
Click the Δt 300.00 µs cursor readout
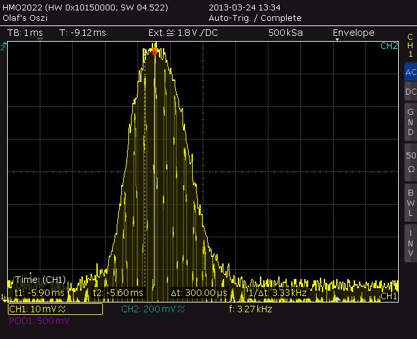coord(198,293)
